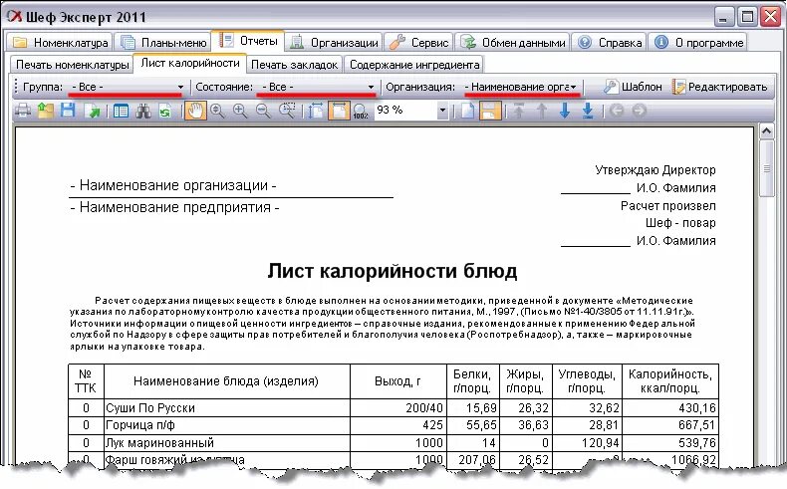Click the 'Лук маринованный' table cell

[x=227, y=443]
